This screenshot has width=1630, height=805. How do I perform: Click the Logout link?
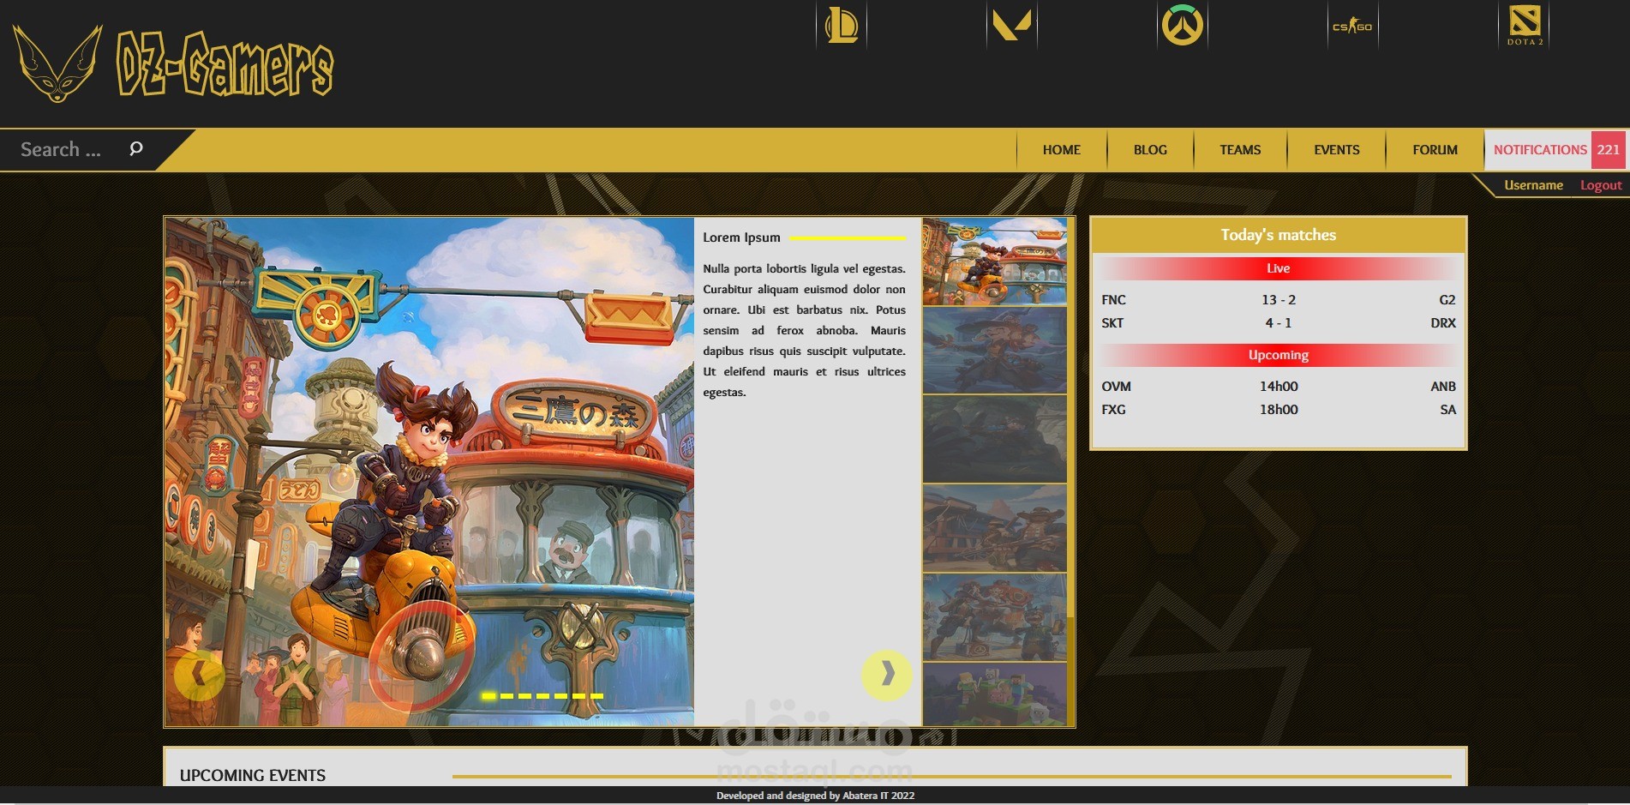click(x=1601, y=185)
